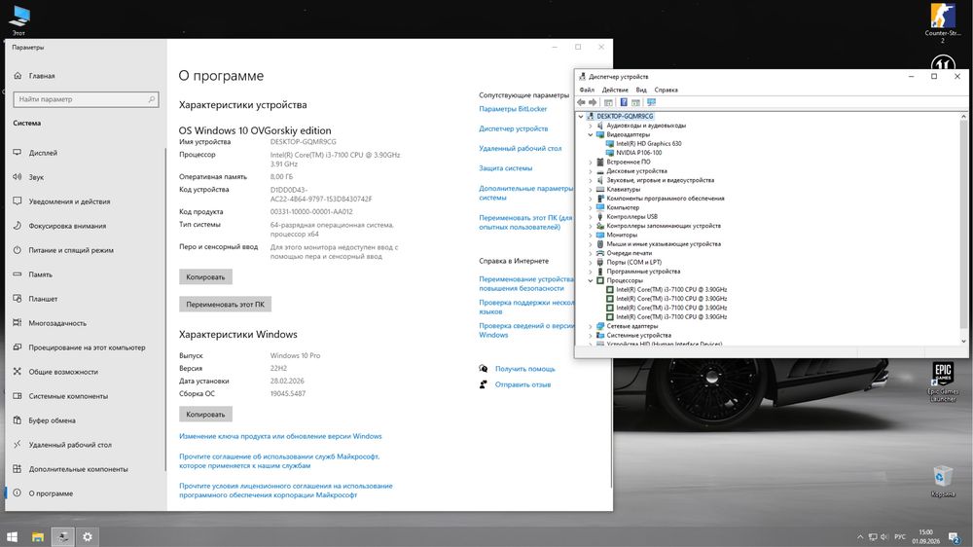This screenshot has height=547, width=973.
Task: Open notification center in taskbar
Action: (955, 537)
